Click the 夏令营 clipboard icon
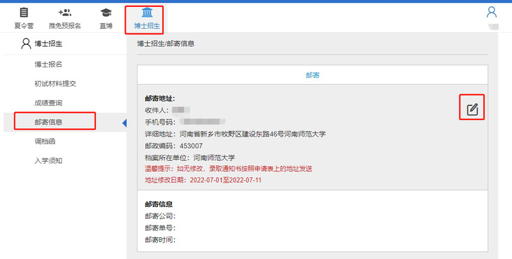The image size is (512, 259). [24, 13]
